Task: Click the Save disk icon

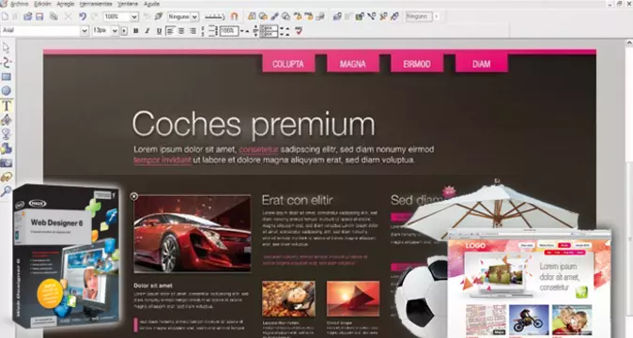Action: click(39, 17)
